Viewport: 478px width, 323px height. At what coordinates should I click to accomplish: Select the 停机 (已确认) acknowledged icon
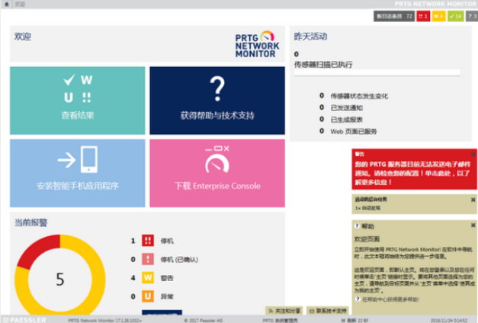pos(148,259)
